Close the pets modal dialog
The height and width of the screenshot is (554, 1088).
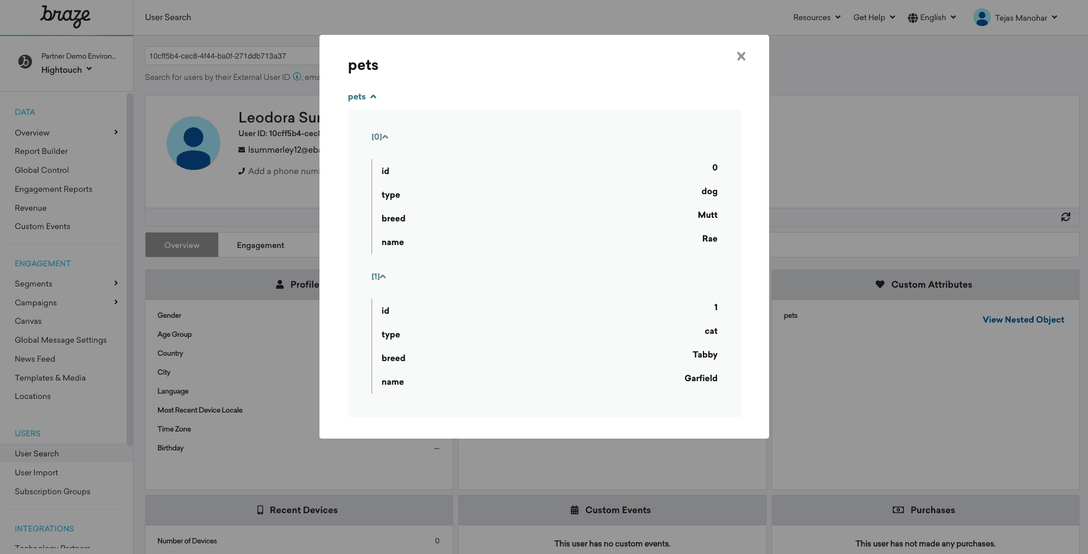741,56
